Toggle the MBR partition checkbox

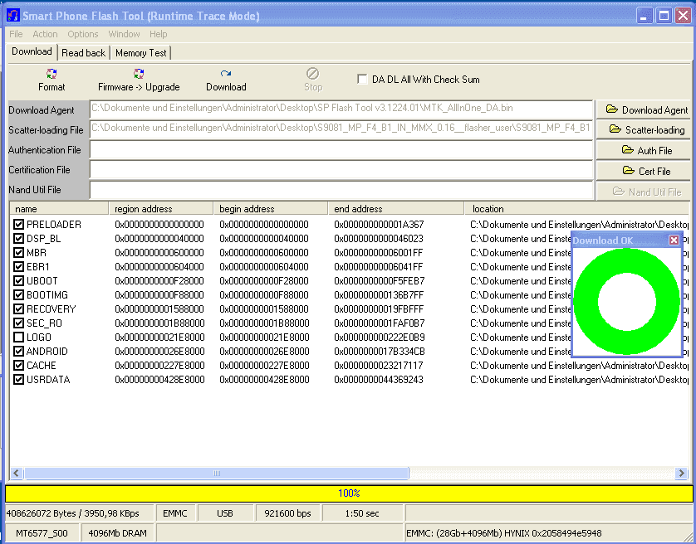[18, 253]
